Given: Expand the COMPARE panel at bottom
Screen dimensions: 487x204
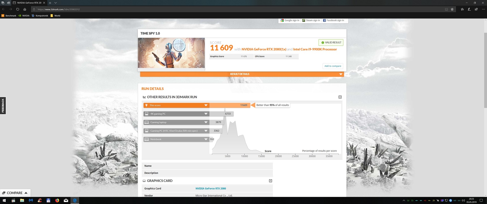Looking at the screenshot, I should pos(15,193).
